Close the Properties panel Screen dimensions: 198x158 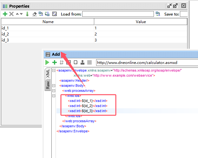[183, 6]
